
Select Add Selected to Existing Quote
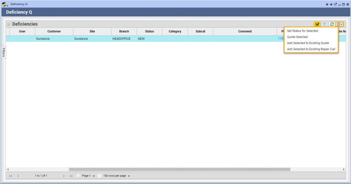click(308, 43)
